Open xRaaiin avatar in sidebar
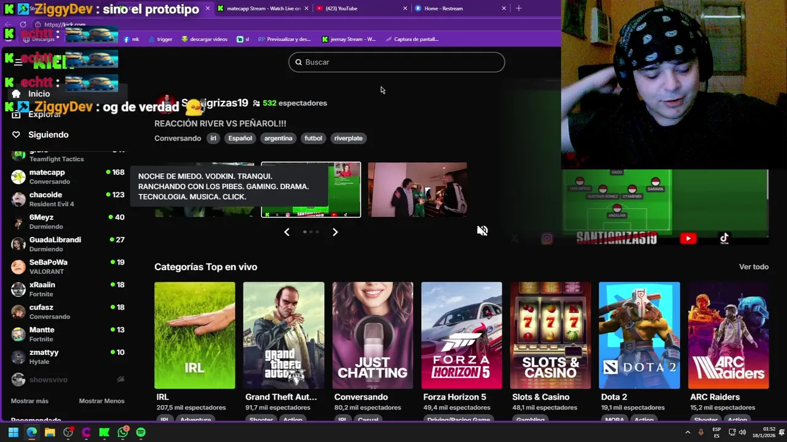Screen dimensions: 787x442 [18, 289]
